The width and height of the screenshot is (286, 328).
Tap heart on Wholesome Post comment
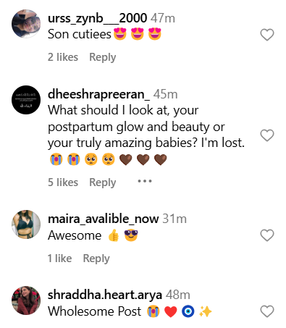[267, 311]
